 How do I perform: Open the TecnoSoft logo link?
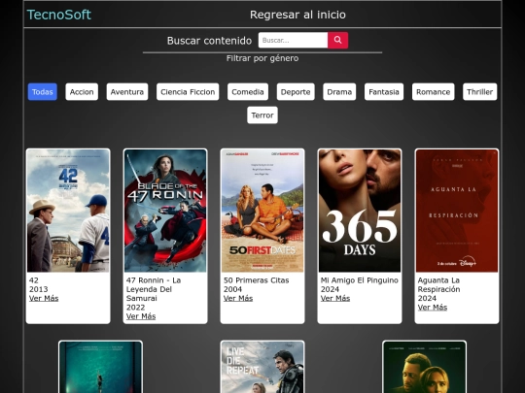(59, 15)
